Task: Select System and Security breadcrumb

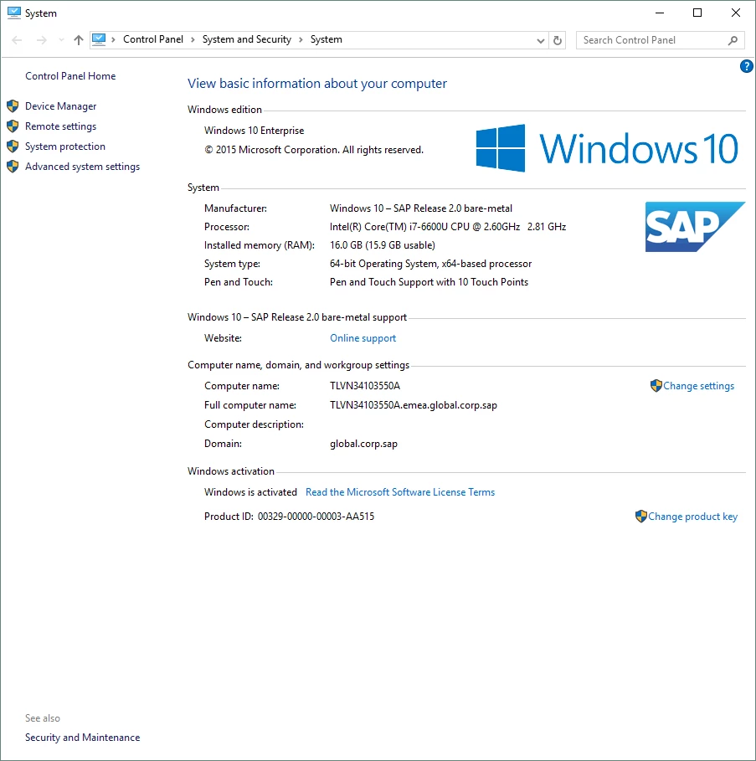Action: pos(246,39)
